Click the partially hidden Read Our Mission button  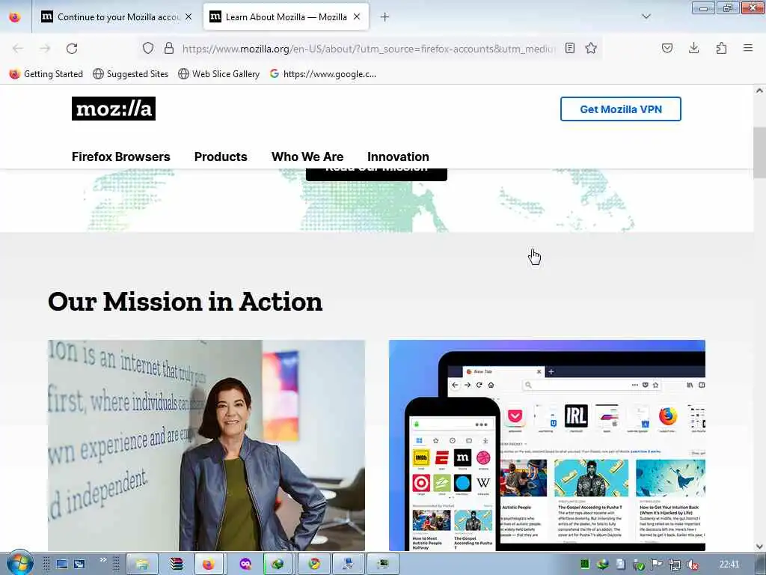376,174
